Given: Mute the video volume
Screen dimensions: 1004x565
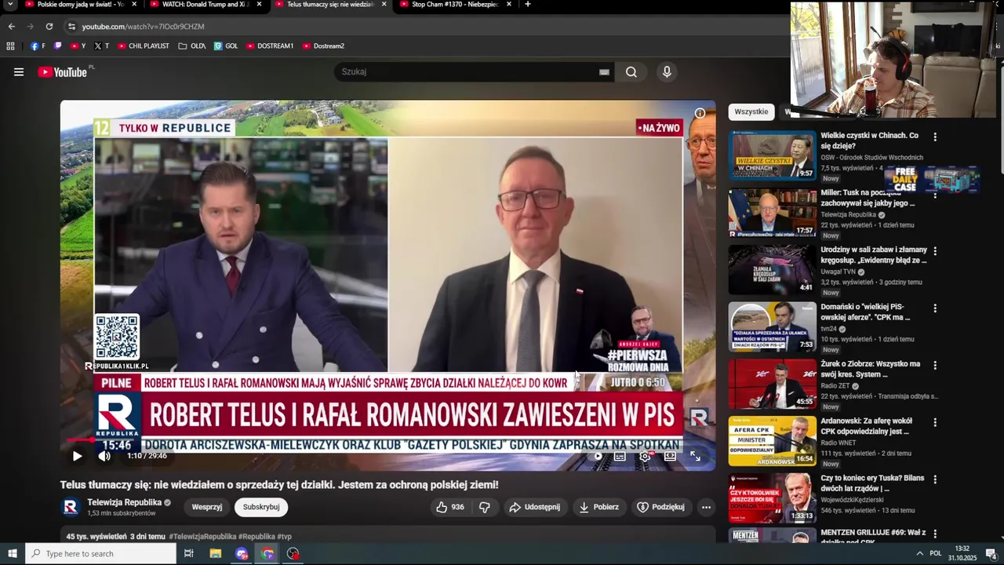Looking at the screenshot, I should pyautogui.click(x=104, y=456).
